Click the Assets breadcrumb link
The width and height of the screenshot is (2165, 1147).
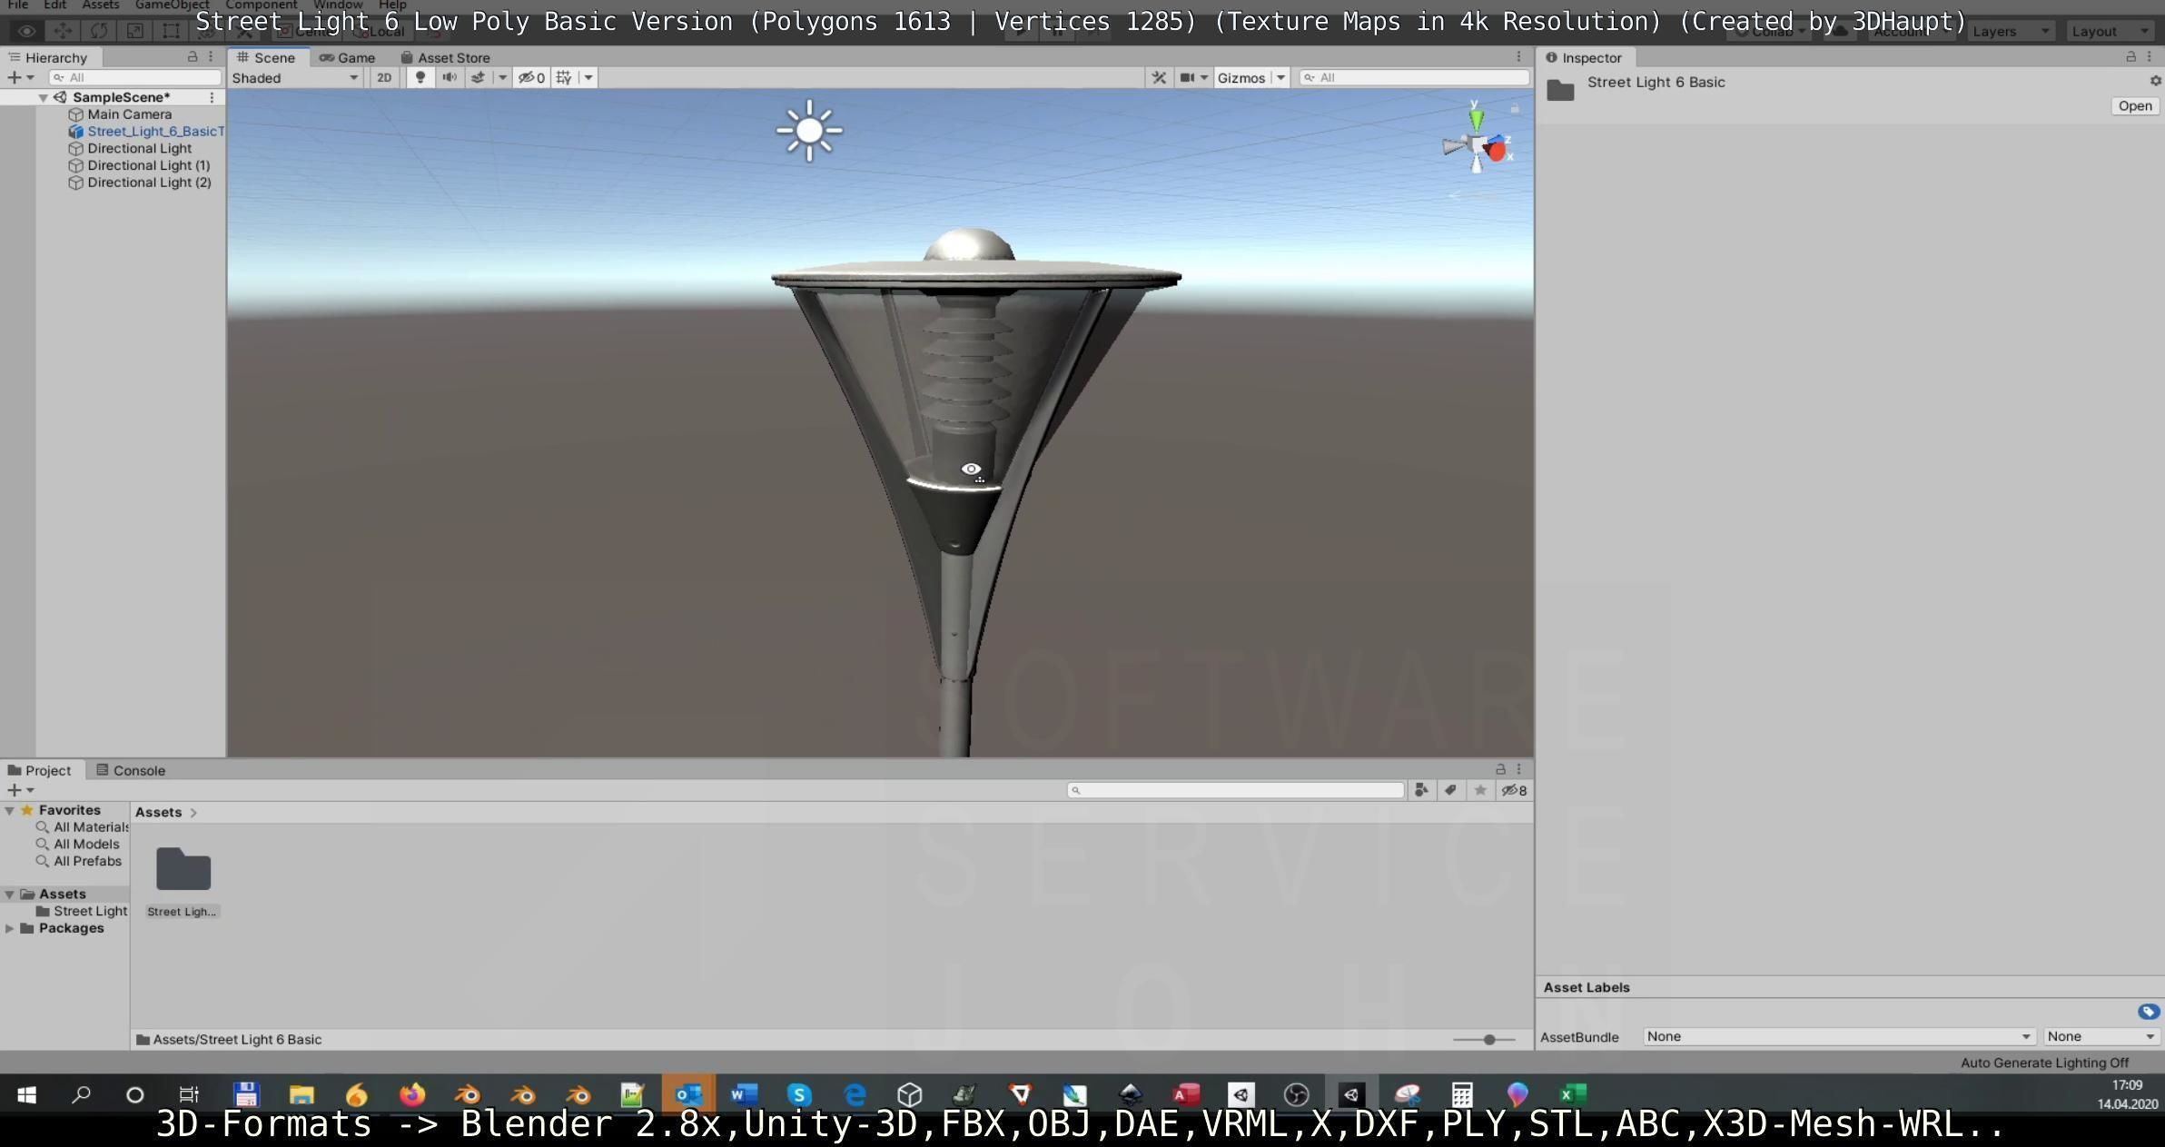[158, 813]
